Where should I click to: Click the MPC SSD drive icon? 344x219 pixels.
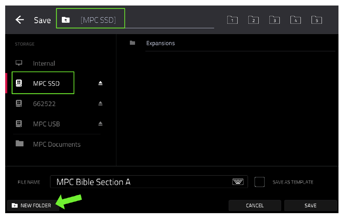[x=19, y=83]
